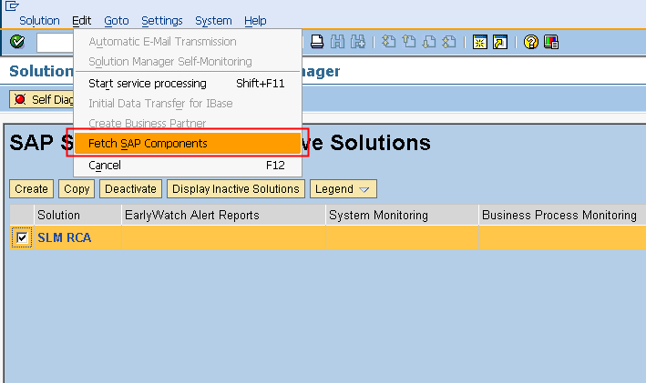646x383 pixels.
Task: Click Display Inactive Solutions button
Action: click(235, 189)
